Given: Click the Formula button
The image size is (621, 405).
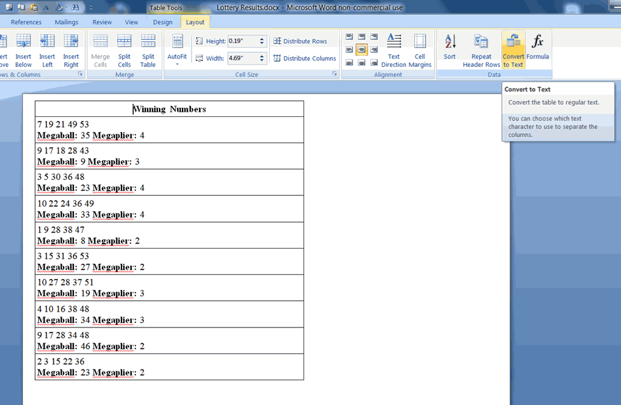Looking at the screenshot, I should point(538,46).
